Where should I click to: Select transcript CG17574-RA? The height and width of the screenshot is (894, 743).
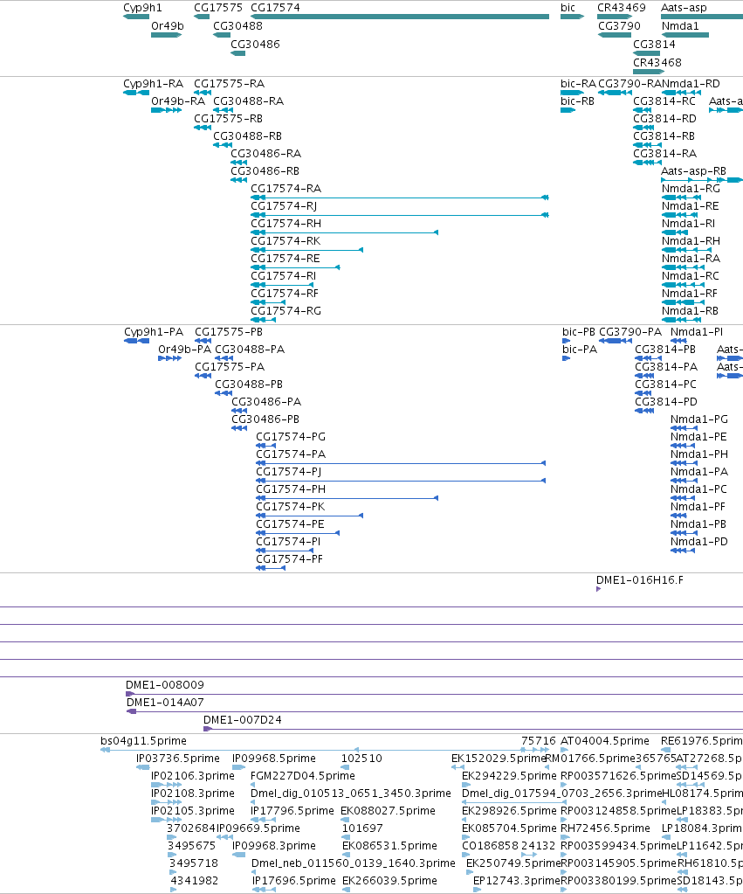click(286, 189)
